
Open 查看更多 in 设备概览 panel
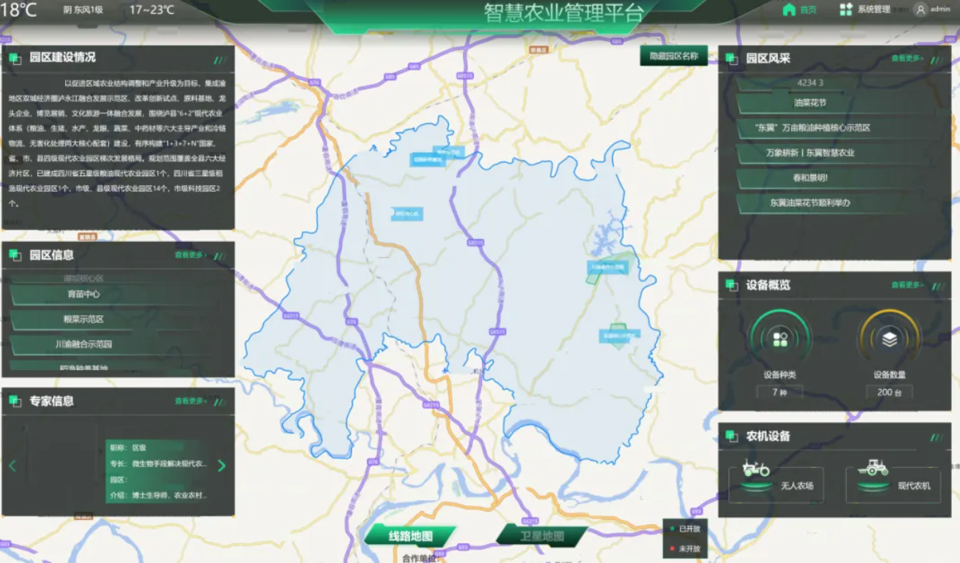(x=907, y=285)
